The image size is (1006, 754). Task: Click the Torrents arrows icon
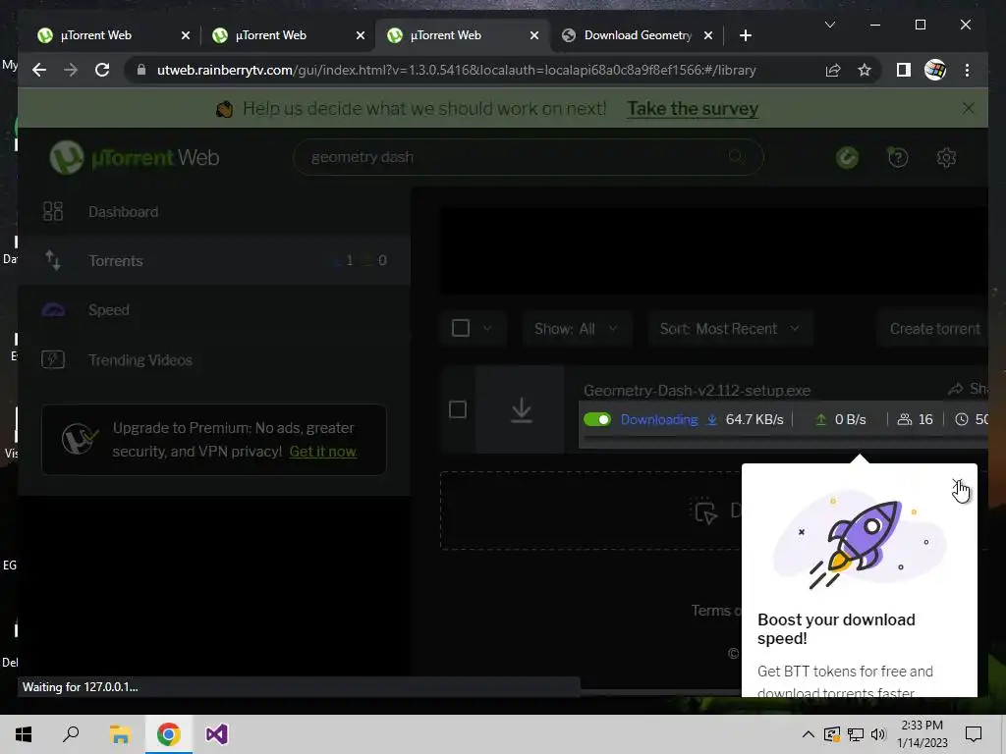pos(53,260)
